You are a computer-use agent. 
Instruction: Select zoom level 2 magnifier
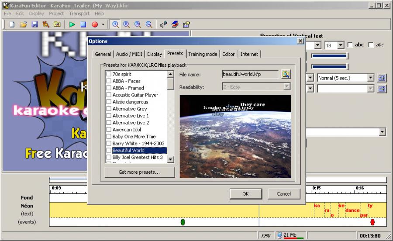tap(126, 24)
